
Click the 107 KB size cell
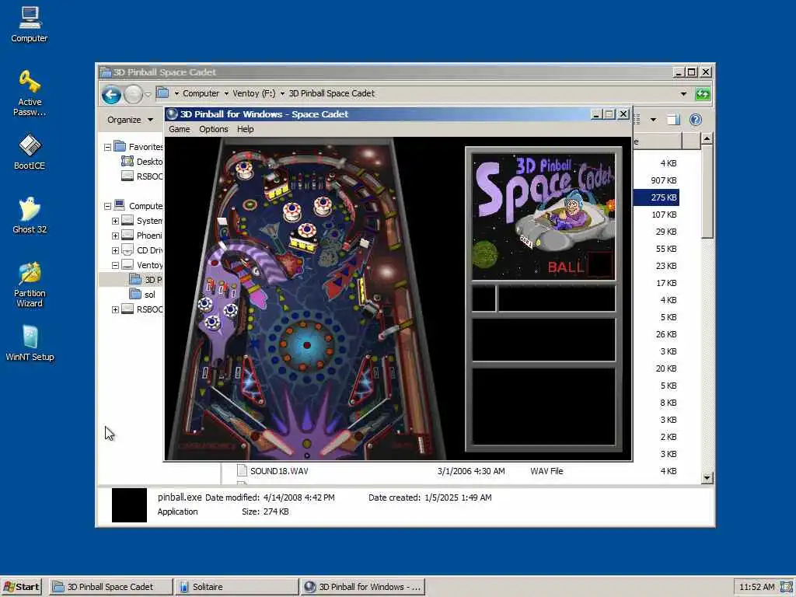click(x=664, y=215)
